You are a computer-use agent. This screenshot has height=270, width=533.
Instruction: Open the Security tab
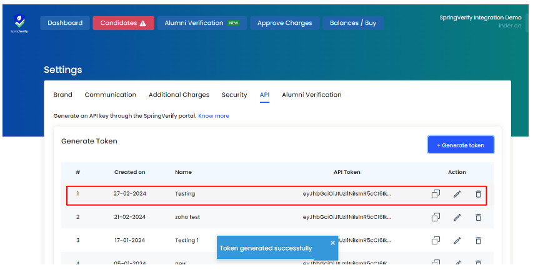[x=234, y=95]
